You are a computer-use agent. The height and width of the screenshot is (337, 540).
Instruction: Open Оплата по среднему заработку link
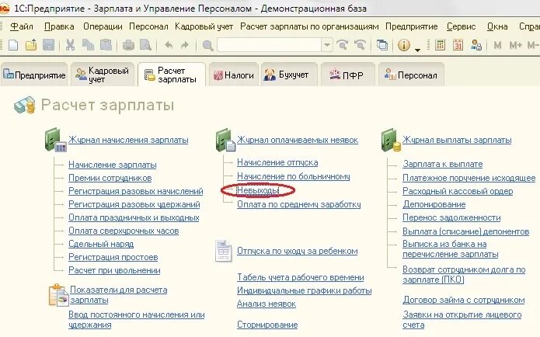click(298, 204)
